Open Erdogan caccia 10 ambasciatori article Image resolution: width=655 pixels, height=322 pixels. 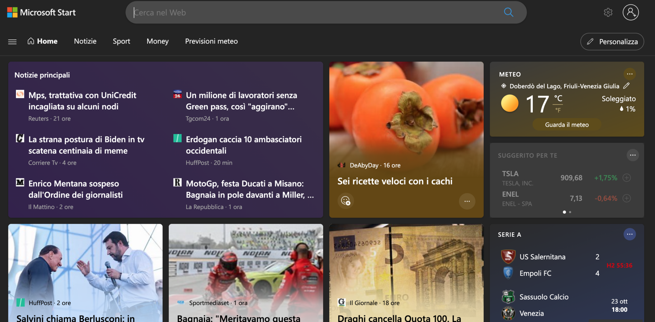point(244,145)
